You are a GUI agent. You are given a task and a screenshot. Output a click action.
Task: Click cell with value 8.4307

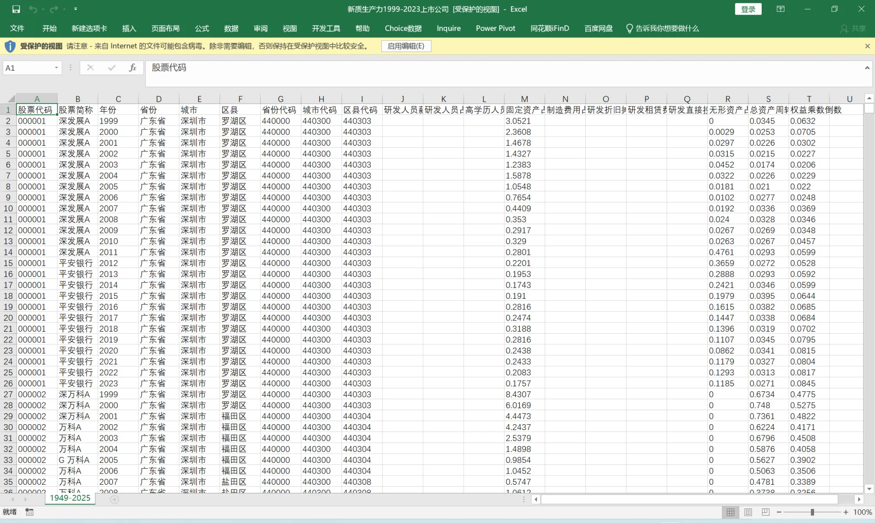click(525, 395)
